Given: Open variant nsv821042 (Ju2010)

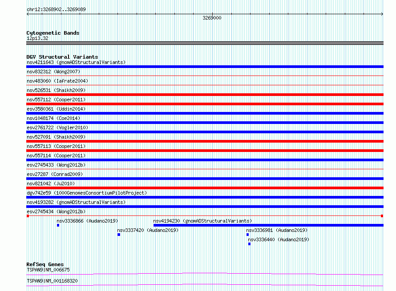Looking at the screenshot, I should pyautogui.click(x=51, y=183).
